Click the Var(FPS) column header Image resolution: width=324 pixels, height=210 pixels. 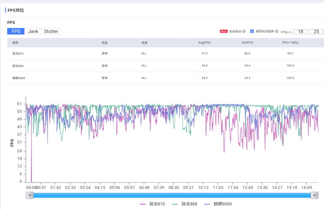pyautogui.click(x=247, y=43)
